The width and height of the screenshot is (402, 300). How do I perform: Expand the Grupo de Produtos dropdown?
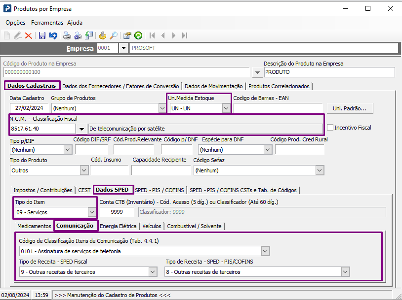pyautogui.click(x=162, y=108)
